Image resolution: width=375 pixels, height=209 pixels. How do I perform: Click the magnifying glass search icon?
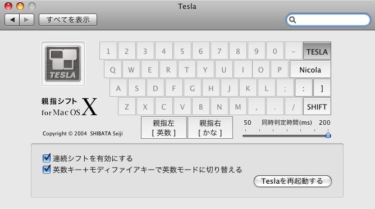[x=292, y=20]
